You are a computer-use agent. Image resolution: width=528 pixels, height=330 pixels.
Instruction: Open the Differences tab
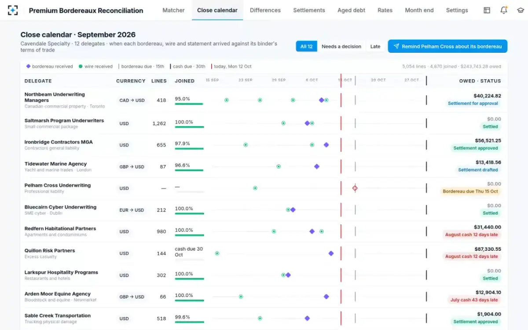point(265,10)
